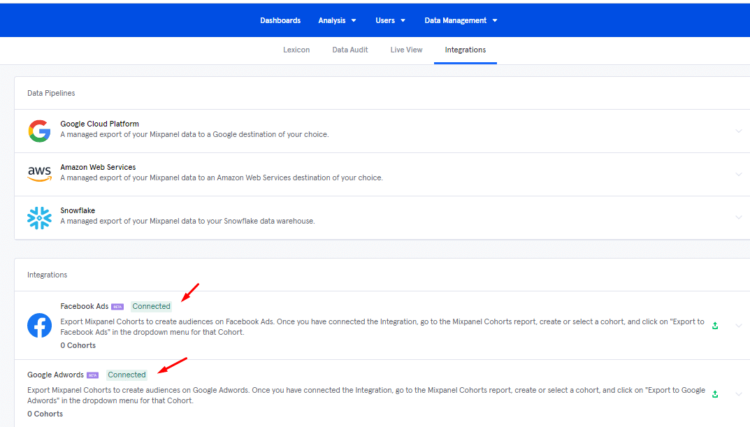Click the BETA badge next to Facebook Ads
Screen dimensions: 750x427
point(117,307)
